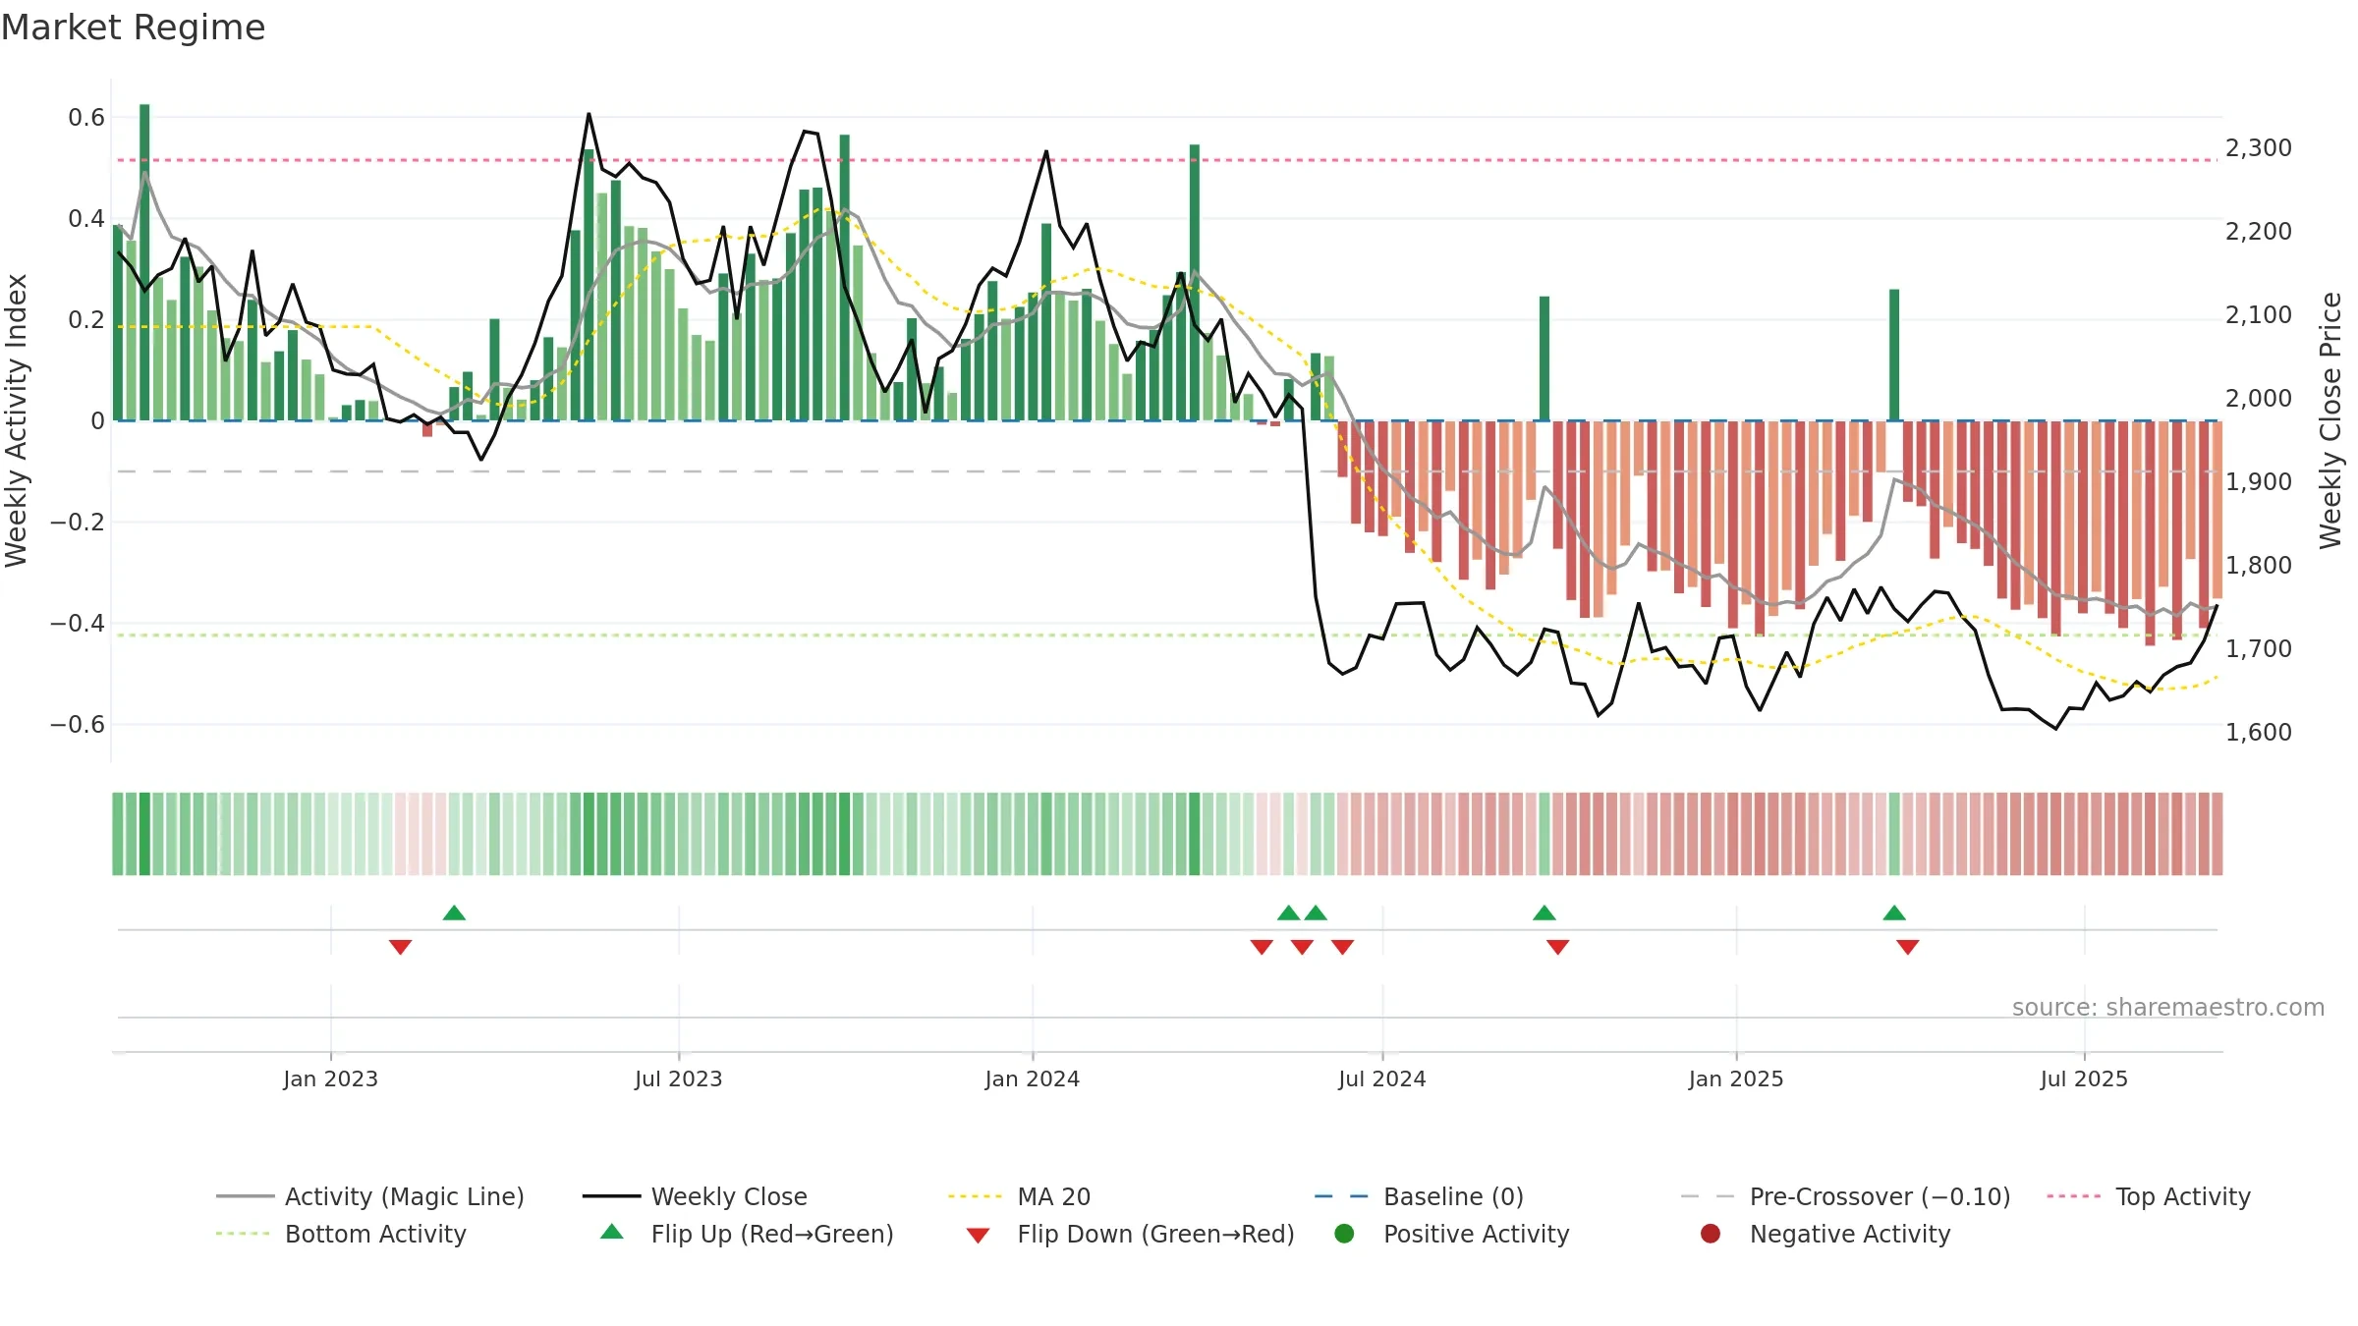Click the Jan 2024 x-axis label
Screen dimensions: 2358x1326
pyautogui.click(x=1033, y=1079)
